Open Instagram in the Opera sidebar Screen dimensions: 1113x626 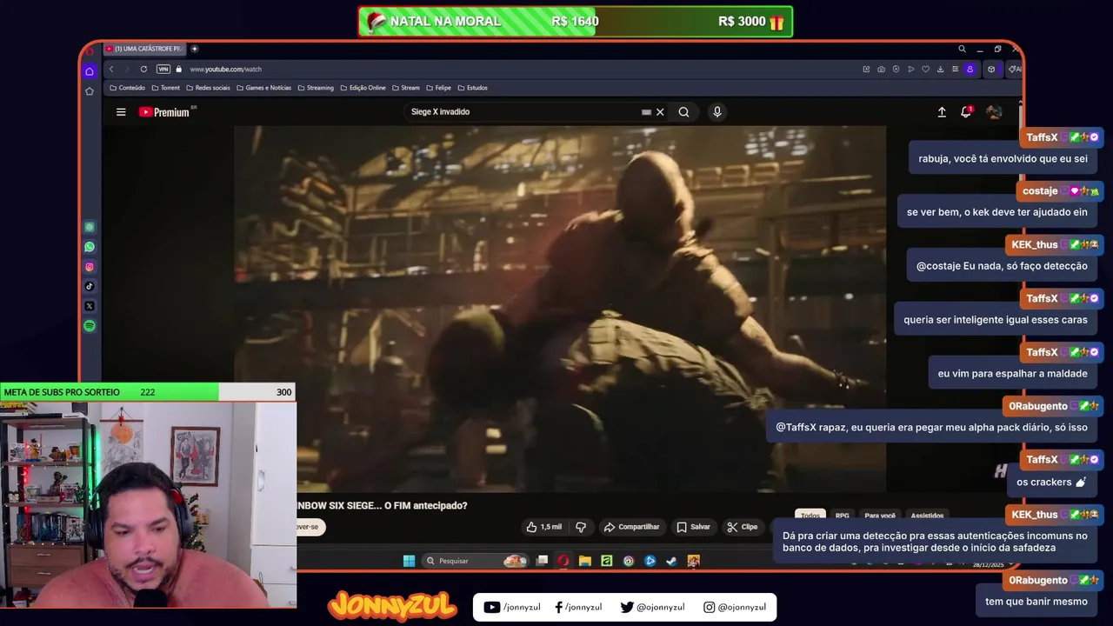pyautogui.click(x=90, y=267)
